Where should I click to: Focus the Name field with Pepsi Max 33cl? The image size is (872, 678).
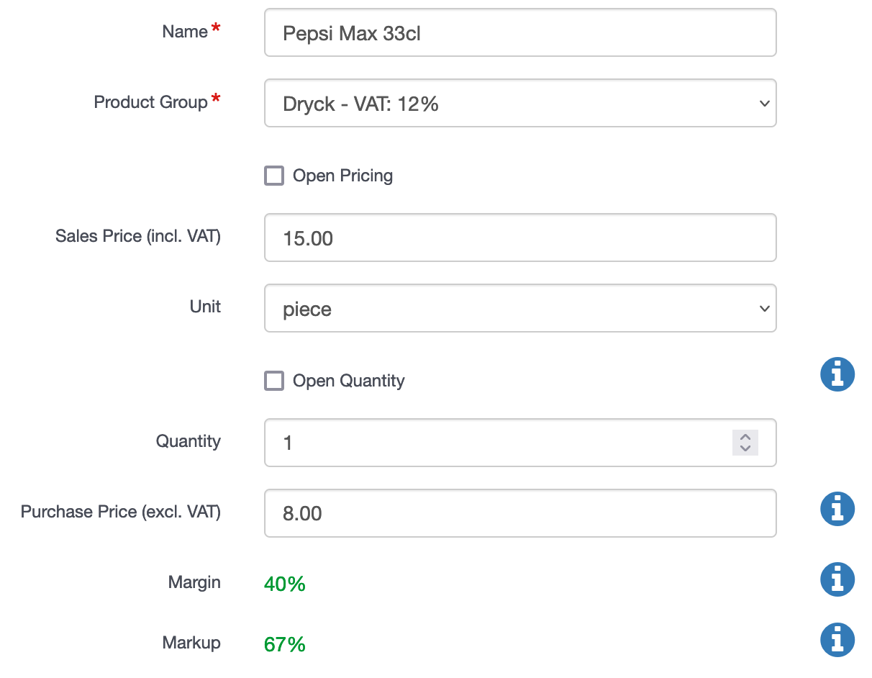point(520,32)
